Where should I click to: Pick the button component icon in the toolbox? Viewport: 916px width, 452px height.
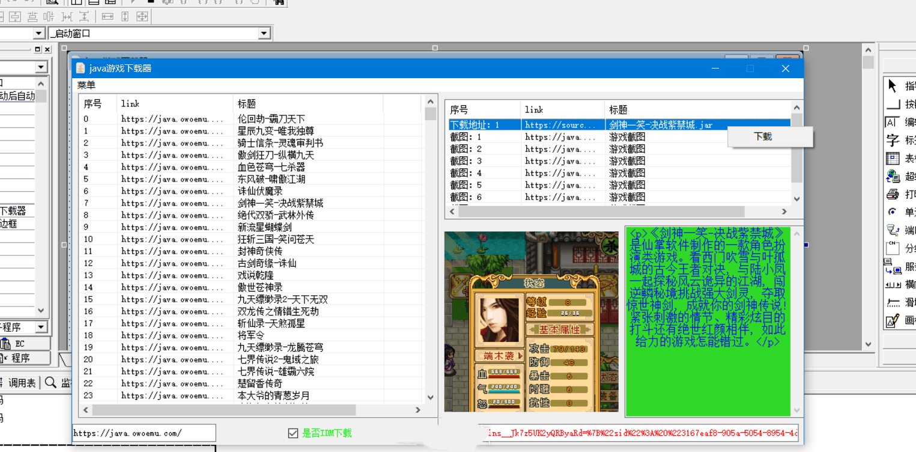click(x=892, y=104)
